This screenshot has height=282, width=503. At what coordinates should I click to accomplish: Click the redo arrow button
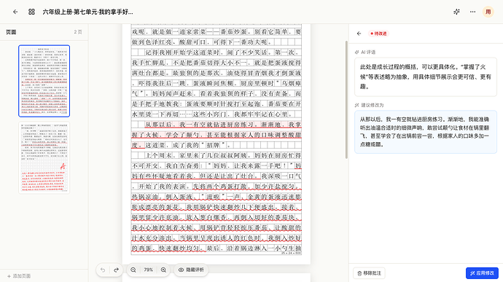116,270
